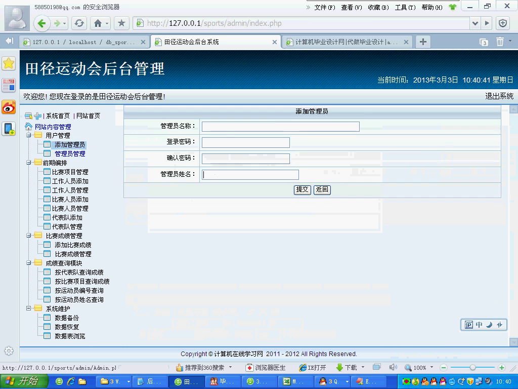518x389 pixels.
Task: Open the 帮助(H) menu
Action: coord(432,7)
